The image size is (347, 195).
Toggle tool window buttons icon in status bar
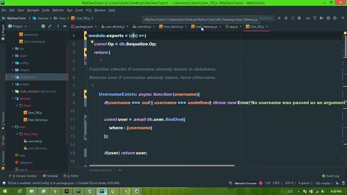point(4,183)
